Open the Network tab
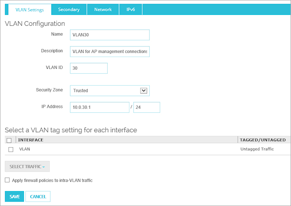 click(103, 10)
